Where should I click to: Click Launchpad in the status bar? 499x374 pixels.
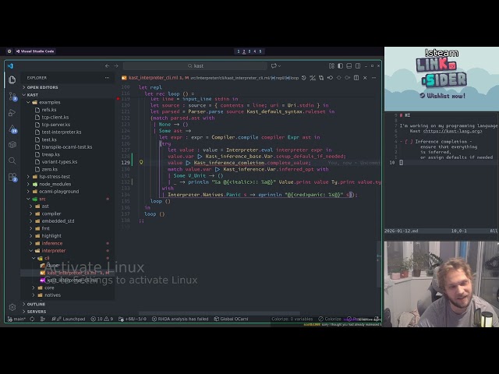point(71,319)
